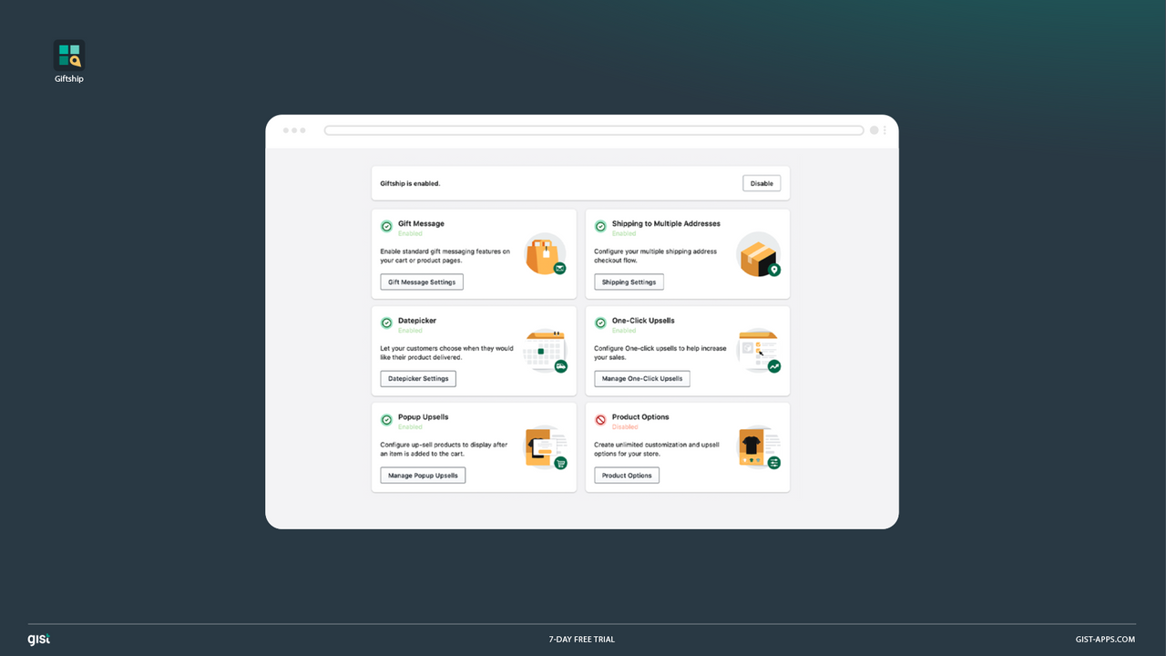Click the Shipping to Multiple Addresses title
The width and height of the screenshot is (1166, 656).
click(x=666, y=223)
